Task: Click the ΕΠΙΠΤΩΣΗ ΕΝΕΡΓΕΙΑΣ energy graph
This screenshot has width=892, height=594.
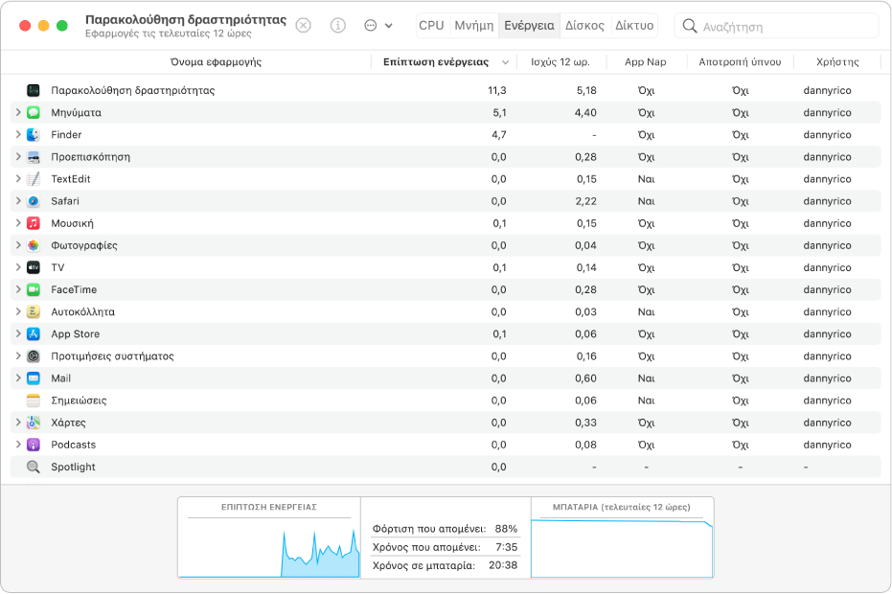Action: tap(269, 537)
